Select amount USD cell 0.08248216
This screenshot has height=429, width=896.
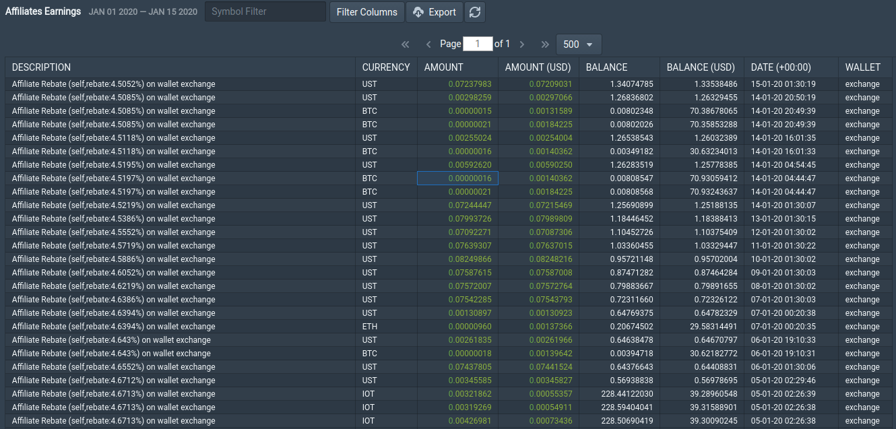point(539,259)
